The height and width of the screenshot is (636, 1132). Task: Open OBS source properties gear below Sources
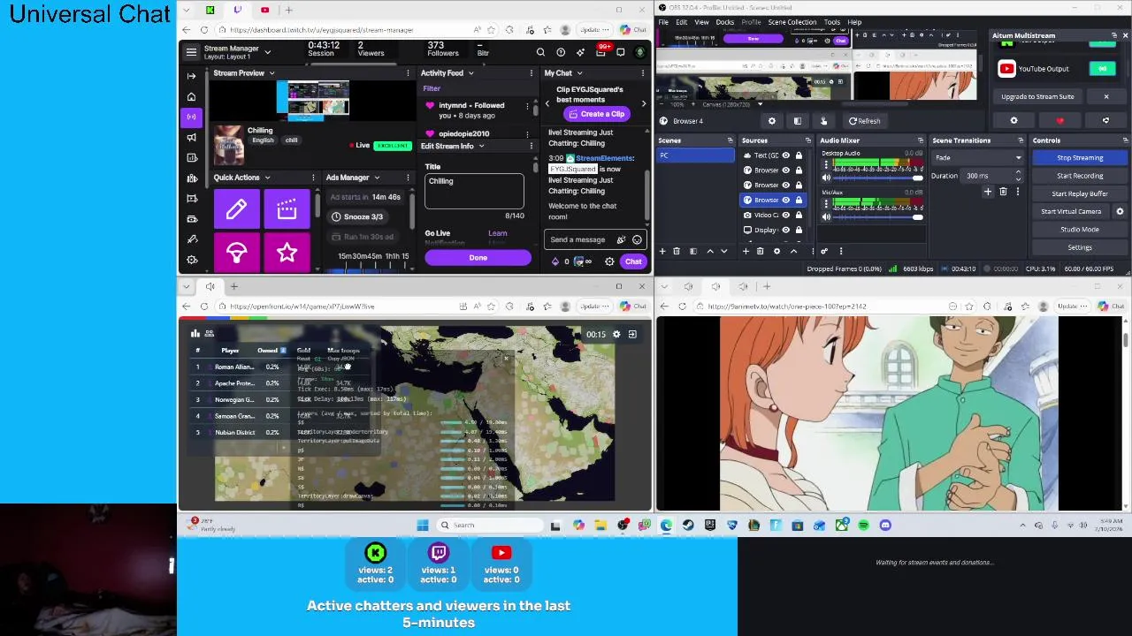pos(776,251)
